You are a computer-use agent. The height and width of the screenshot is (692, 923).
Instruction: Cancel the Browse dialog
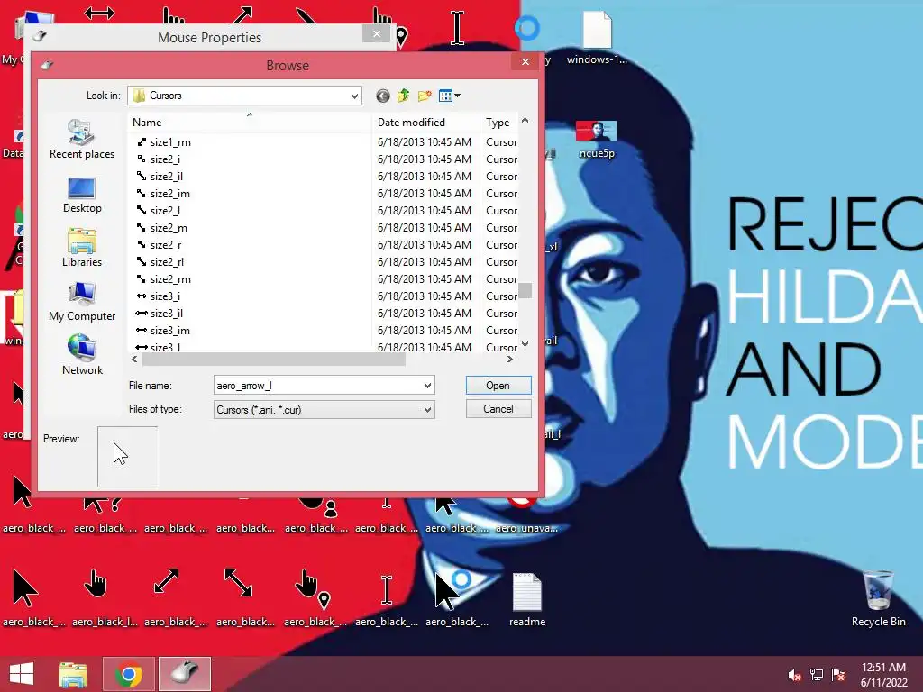point(498,409)
